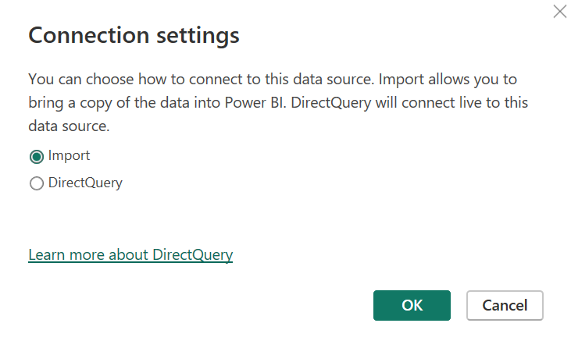Click the empty circle beside DirectQuery

coord(36,184)
